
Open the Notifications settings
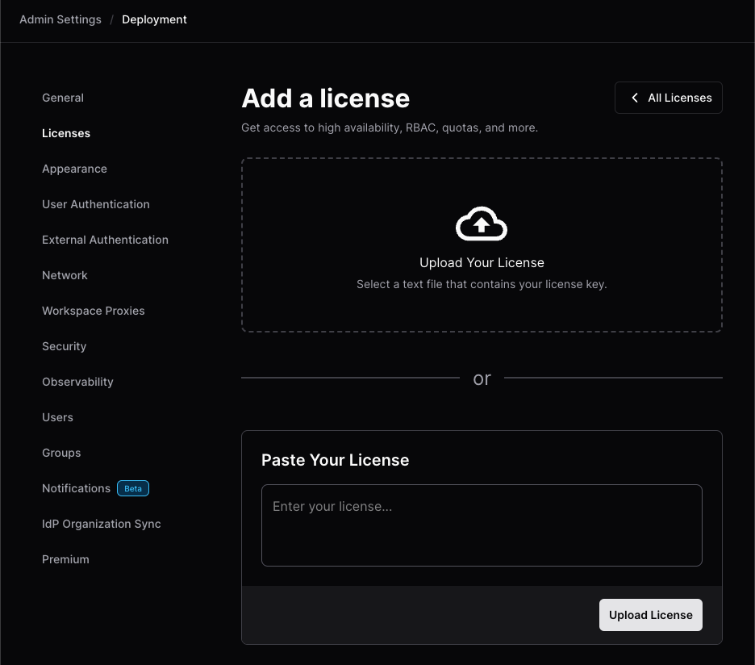tap(76, 488)
